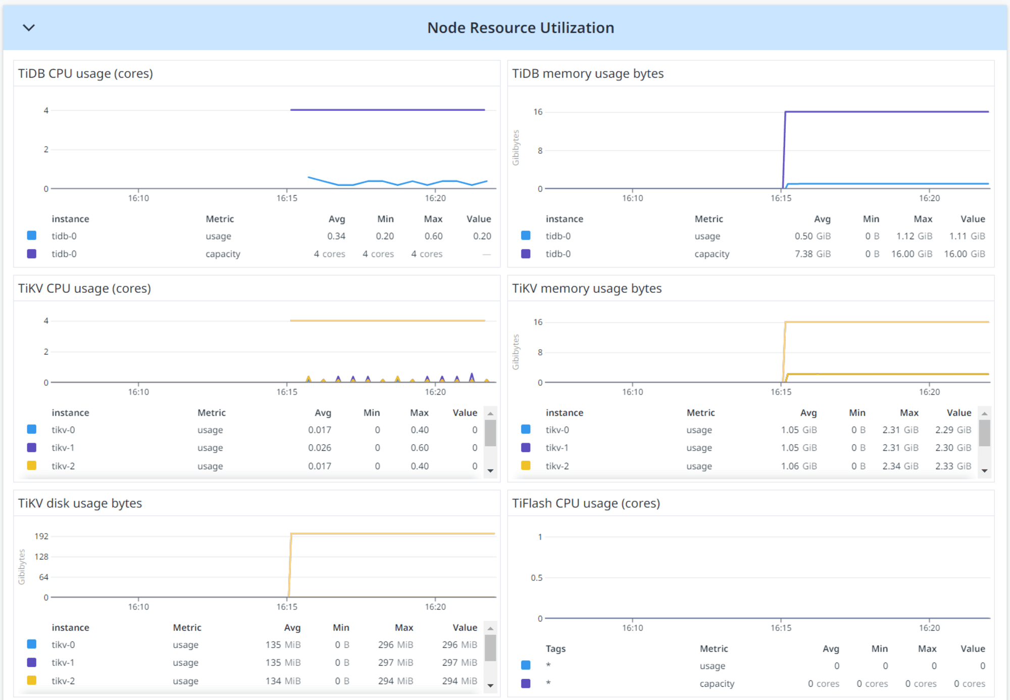Click the purple tikv-1 swatch in TiKV CPU legend

tap(31, 448)
